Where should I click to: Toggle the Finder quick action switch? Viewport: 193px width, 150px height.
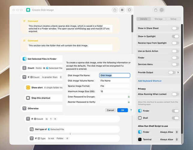pyautogui.click(x=175, y=58)
